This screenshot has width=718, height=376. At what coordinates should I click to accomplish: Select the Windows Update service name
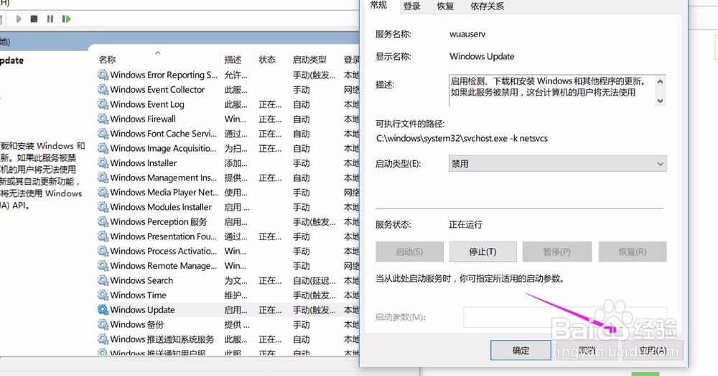[142, 310]
